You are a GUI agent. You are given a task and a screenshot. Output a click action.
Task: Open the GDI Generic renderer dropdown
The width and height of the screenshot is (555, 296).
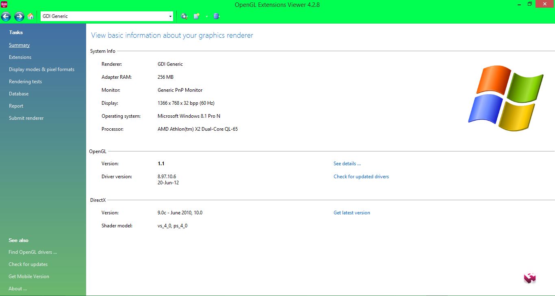pos(170,16)
